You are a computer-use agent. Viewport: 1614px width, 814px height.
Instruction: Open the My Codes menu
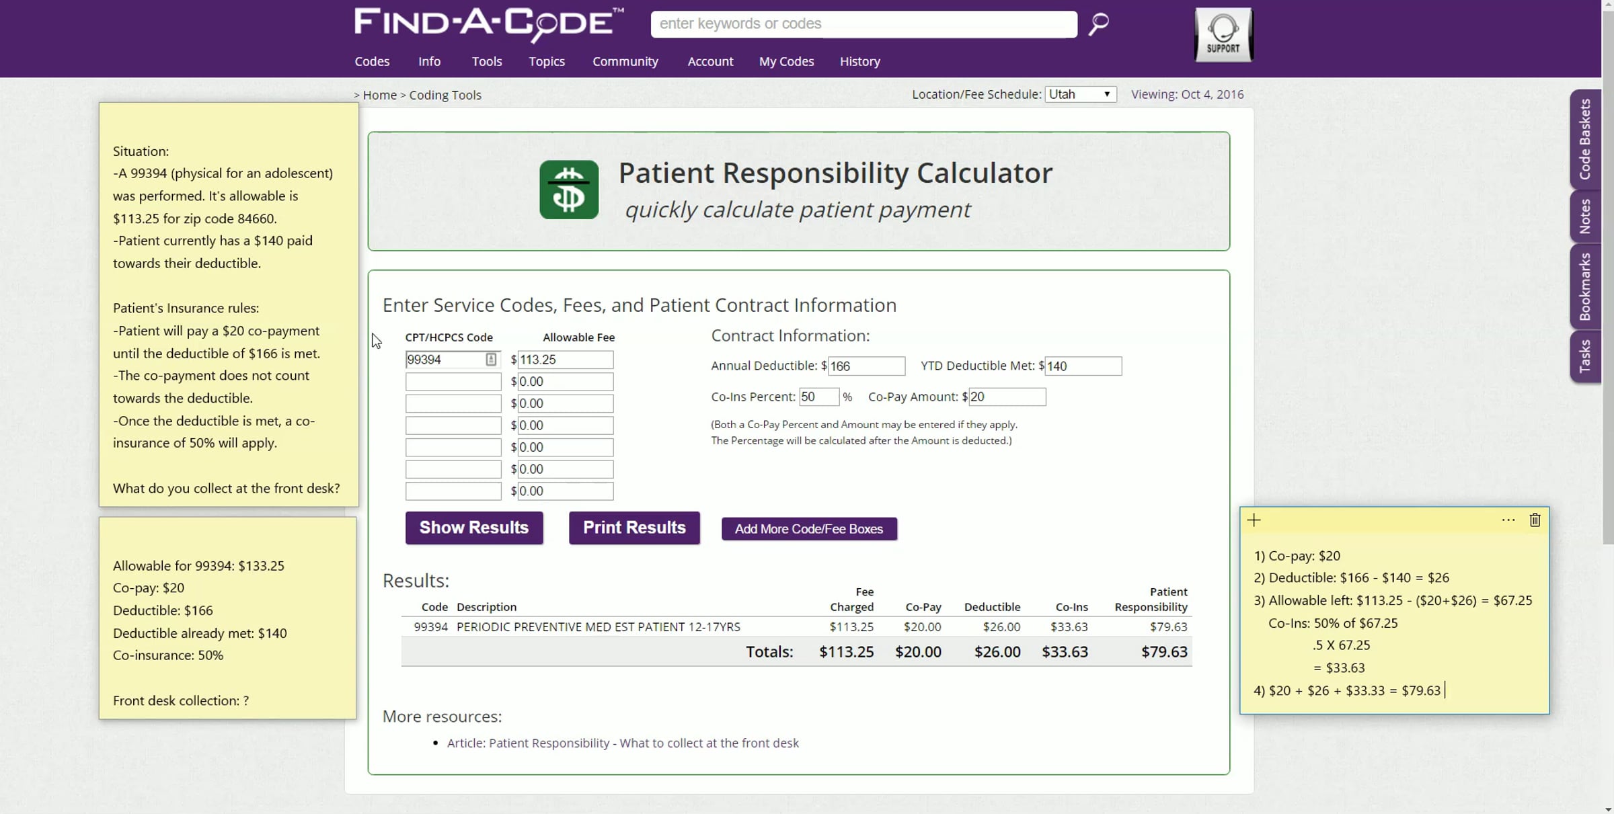coord(786,61)
